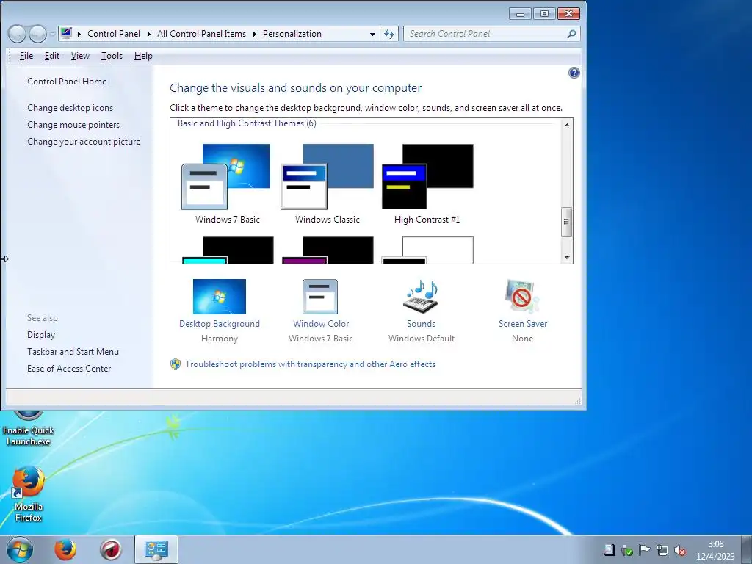This screenshot has width=752, height=564.
Task: Click Change desktop icons link
Action: (x=70, y=107)
